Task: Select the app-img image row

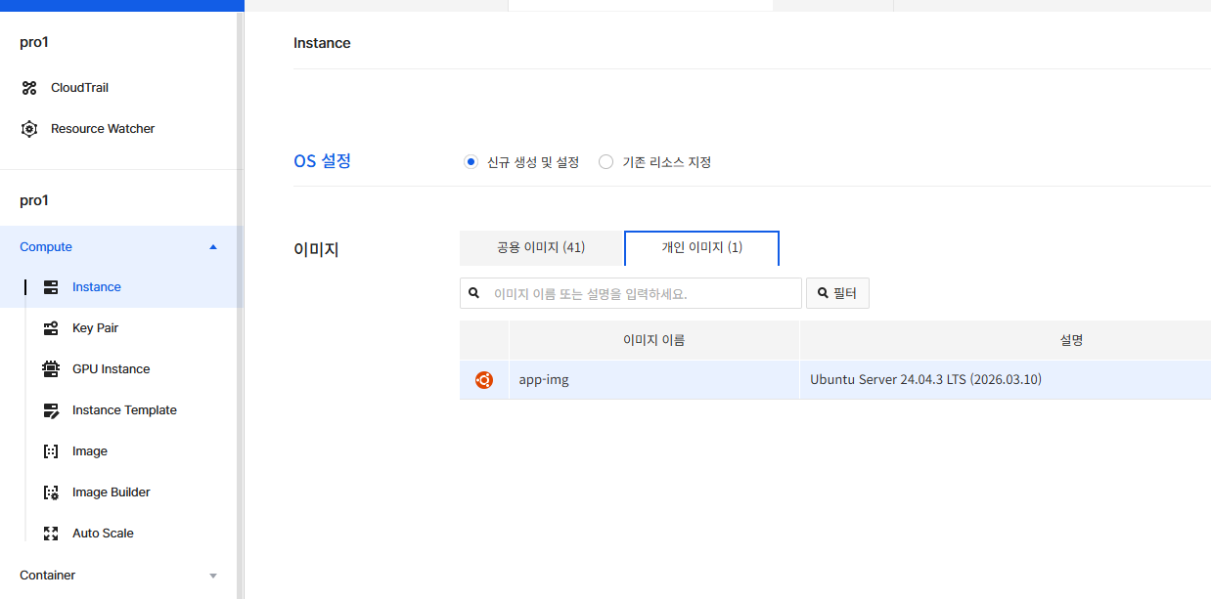Action: (x=835, y=380)
